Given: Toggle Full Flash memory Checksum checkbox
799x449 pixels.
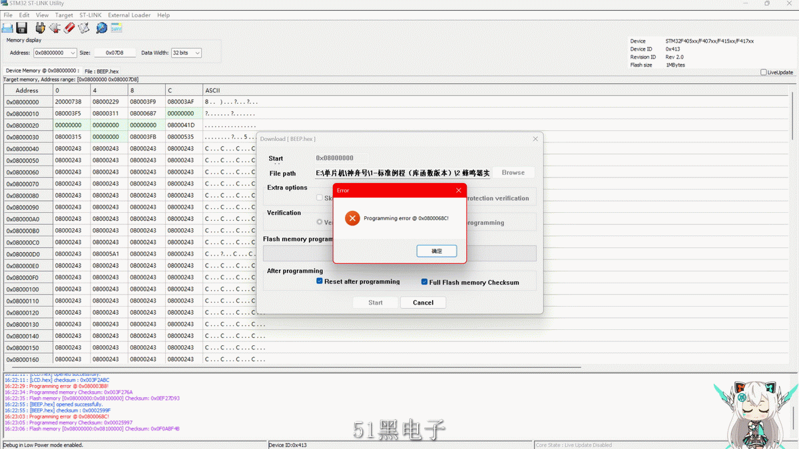Looking at the screenshot, I should (424, 282).
